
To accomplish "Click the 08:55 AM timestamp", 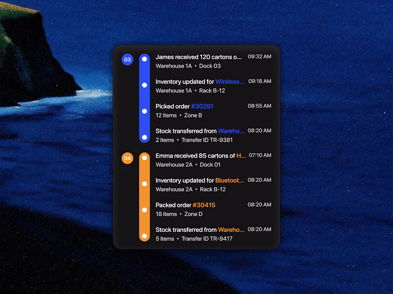I will [x=259, y=106].
